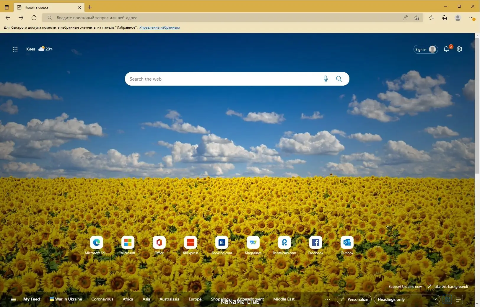Click the Support Ukraine now link
The image size is (480, 307).
(x=405, y=287)
